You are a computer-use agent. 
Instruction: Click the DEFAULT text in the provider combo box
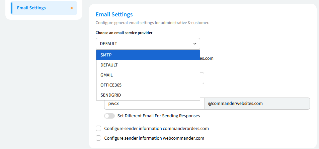(109, 44)
